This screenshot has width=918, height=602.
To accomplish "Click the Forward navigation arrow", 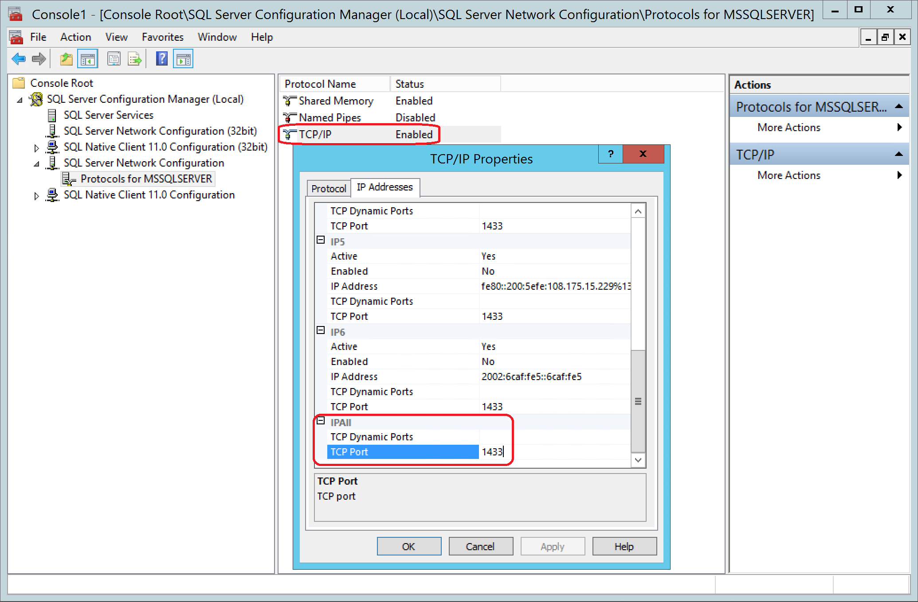I will coord(39,58).
